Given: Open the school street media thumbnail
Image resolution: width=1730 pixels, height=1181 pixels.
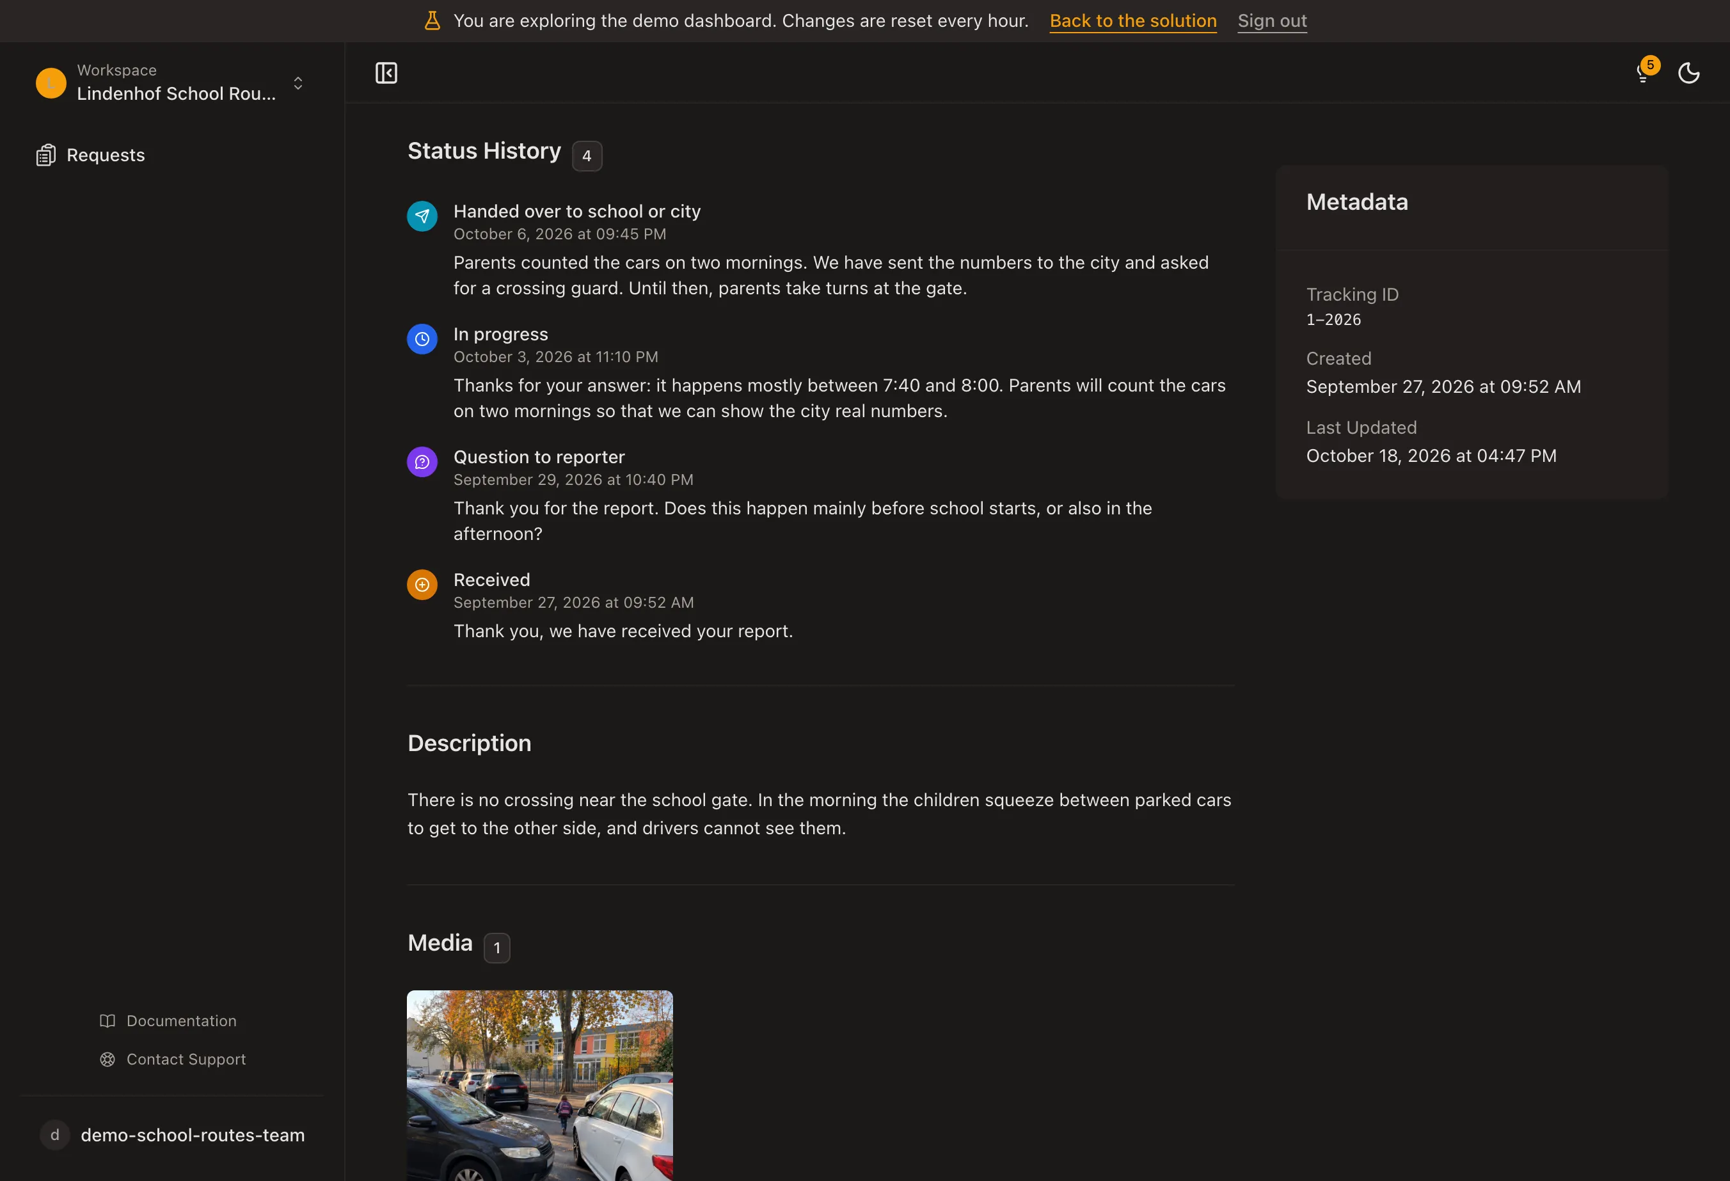Looking at the screenshot, I should [540, 1085].
